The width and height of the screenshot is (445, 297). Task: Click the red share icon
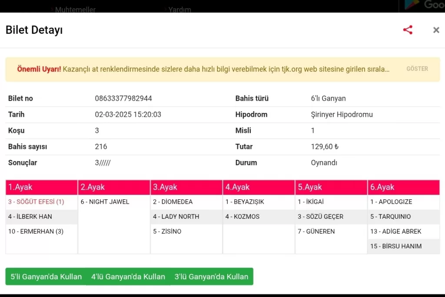(408, 30)
